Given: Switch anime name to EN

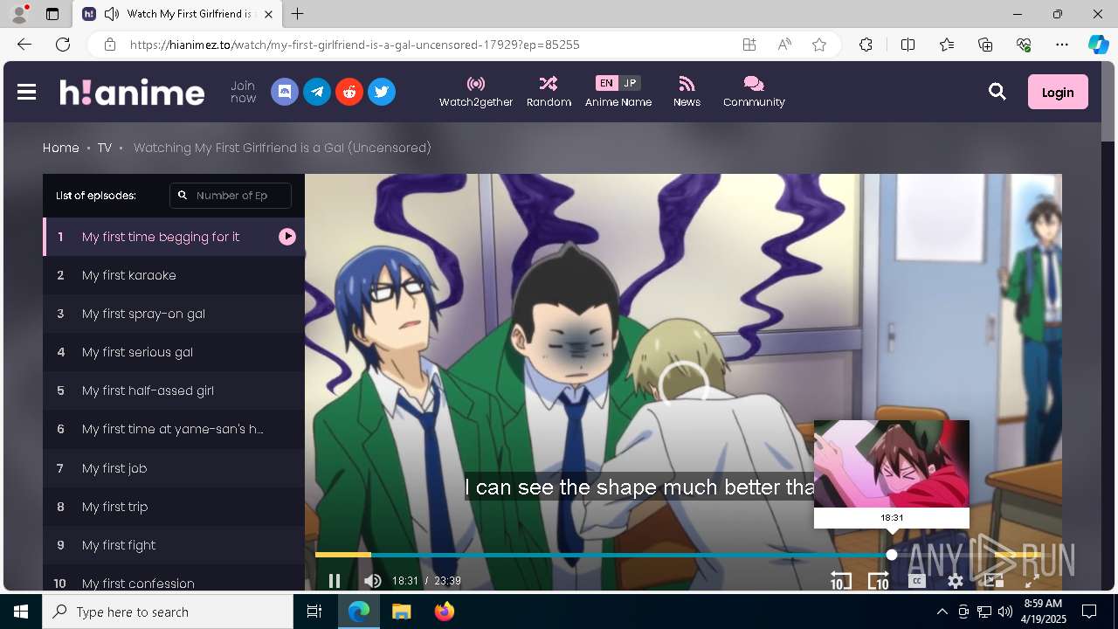Looking at the screenshot, I should [x=606, y=83].
